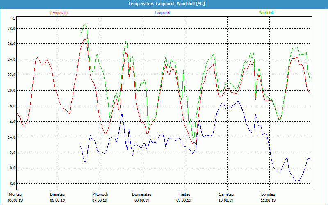This screenshot has width=328, height=205.
Task: Click the Donnerstag day label
Action: coord(141,194)
